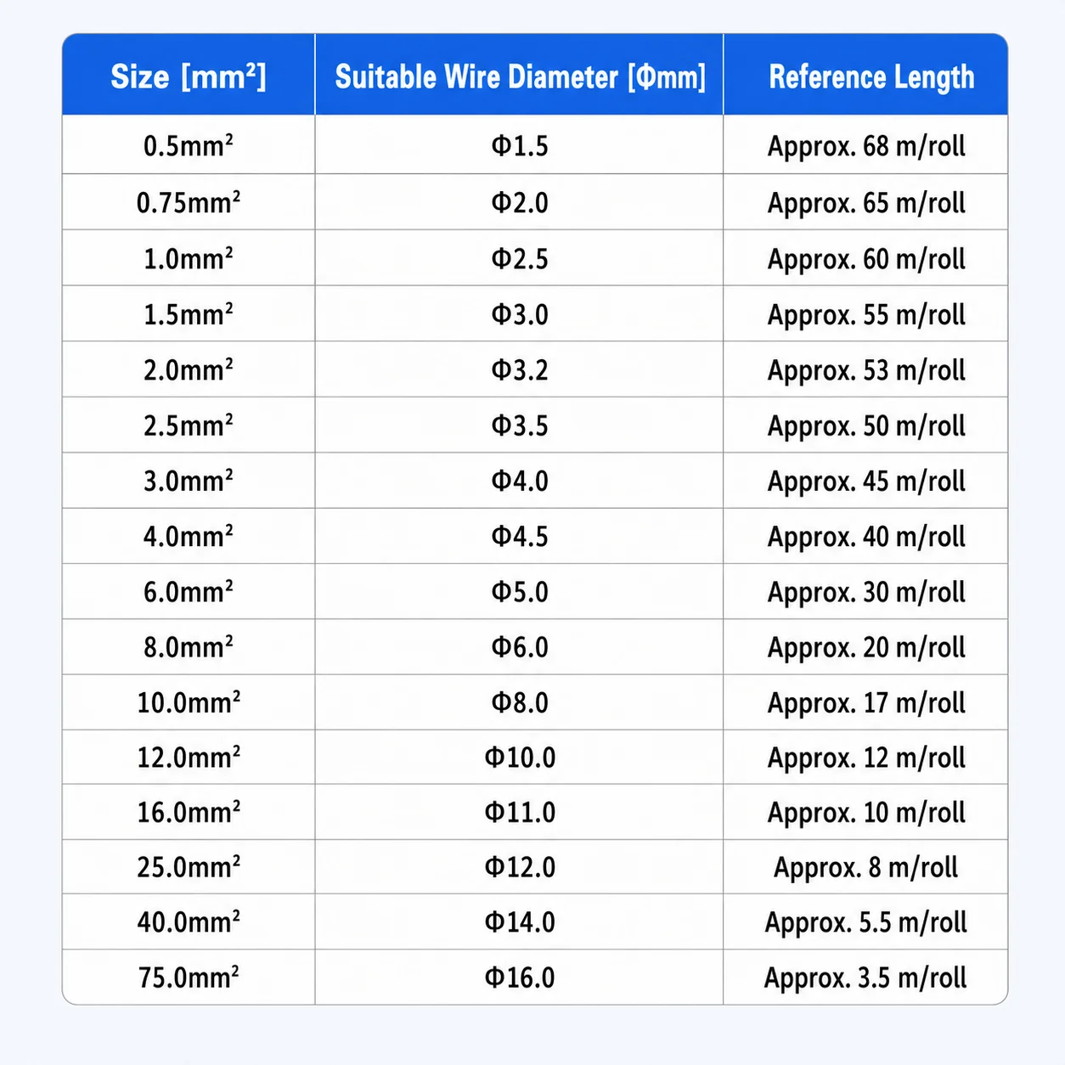Click the Reference Length header
This screenshot has width=1065, height=1065.
(x=865, y=75)
